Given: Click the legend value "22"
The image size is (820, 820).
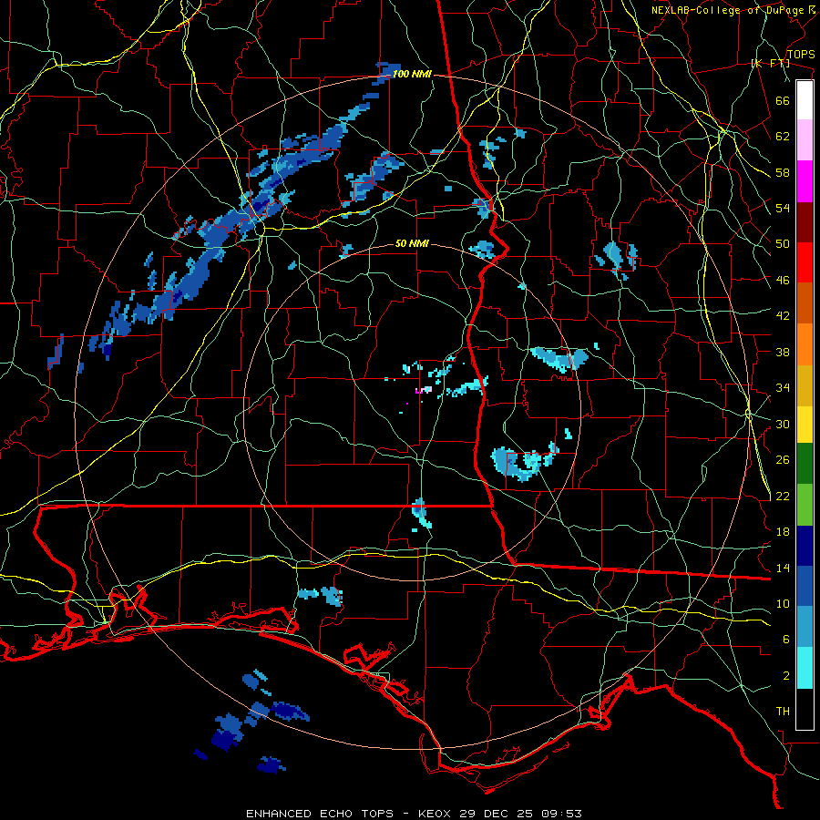Looking at the screenshot, I should (x=783, y=496).
